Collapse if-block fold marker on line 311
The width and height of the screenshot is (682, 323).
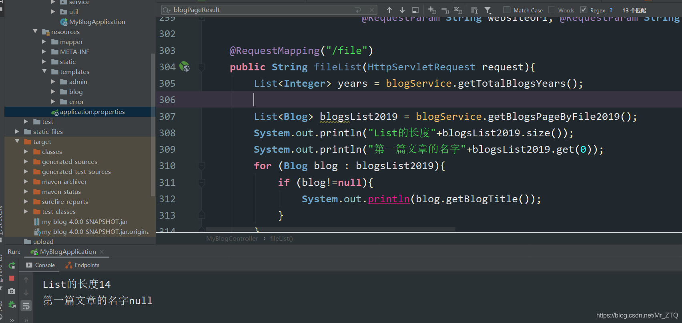coord(202,182)
